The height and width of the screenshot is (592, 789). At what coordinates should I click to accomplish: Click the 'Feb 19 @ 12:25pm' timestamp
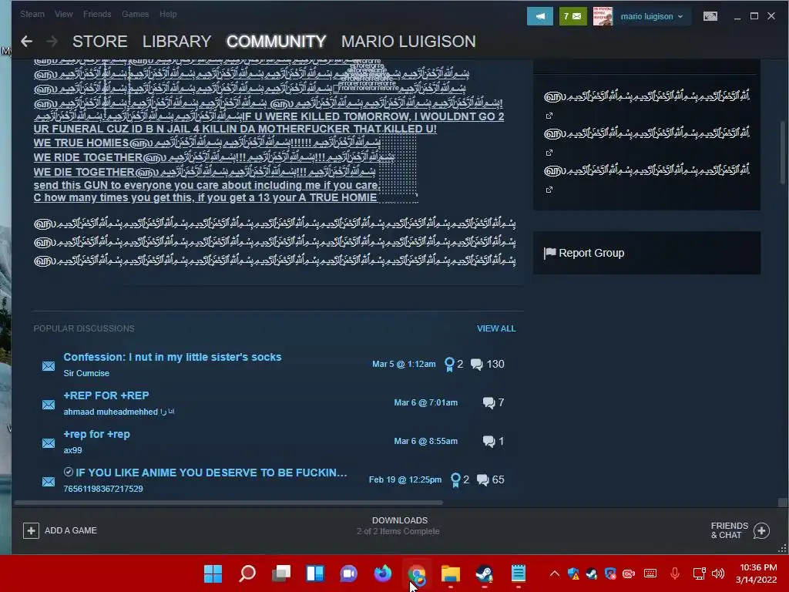point(405,479)
